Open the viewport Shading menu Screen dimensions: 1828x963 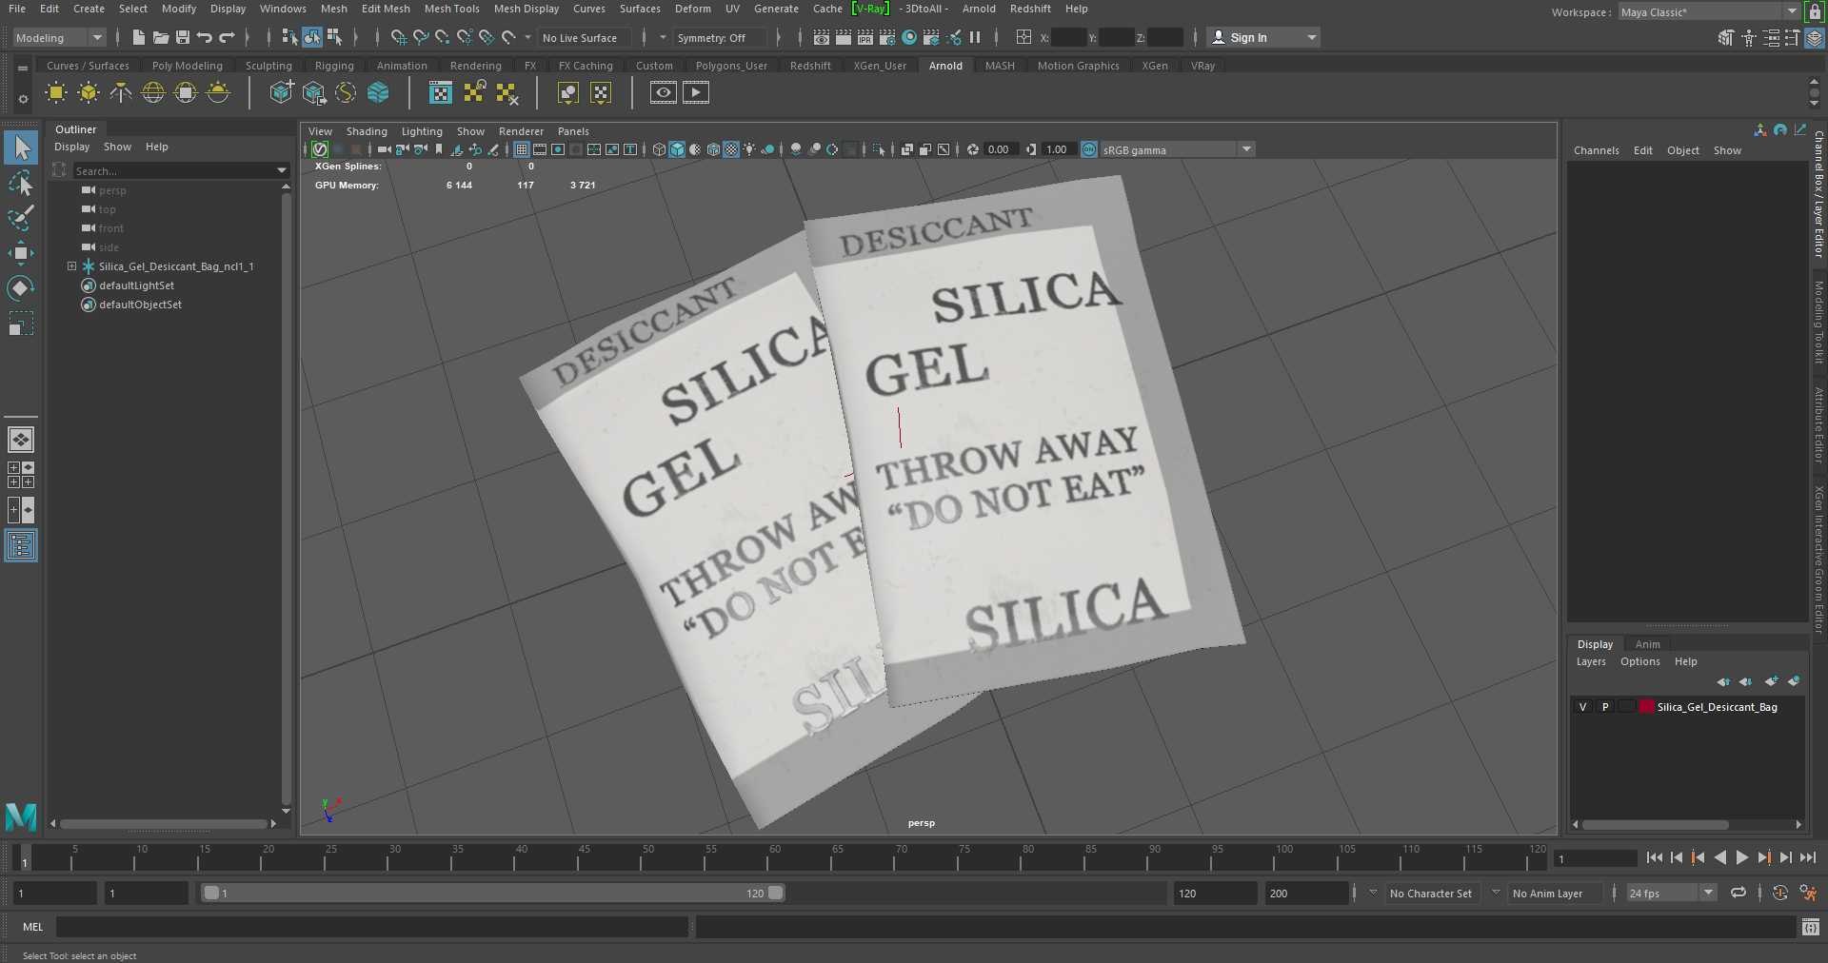tap(367, 131)
